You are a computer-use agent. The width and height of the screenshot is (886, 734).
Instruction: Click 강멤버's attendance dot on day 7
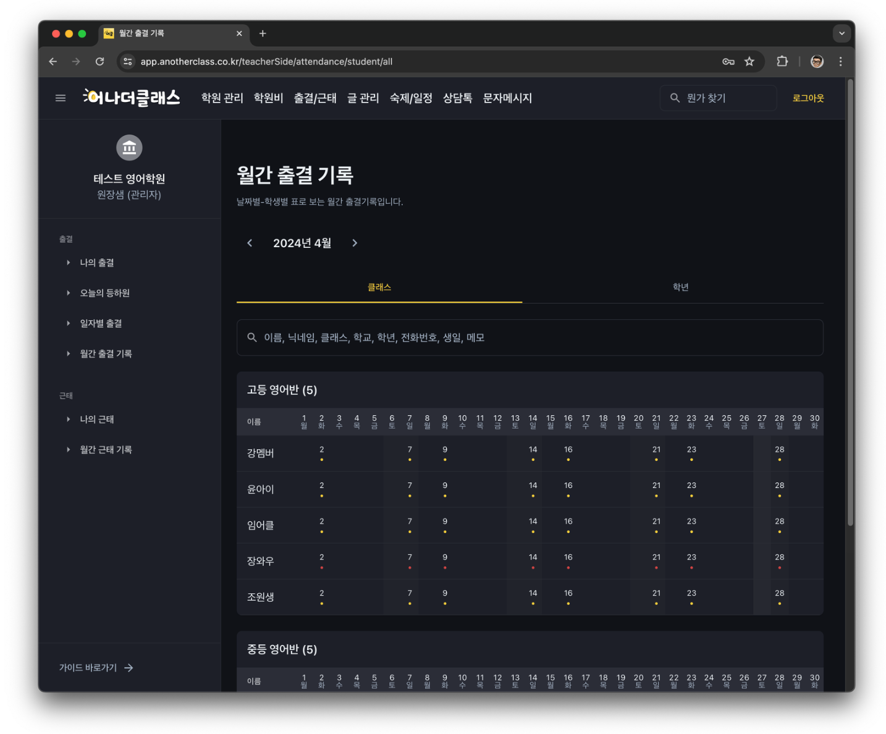click(x=410, y=460)
